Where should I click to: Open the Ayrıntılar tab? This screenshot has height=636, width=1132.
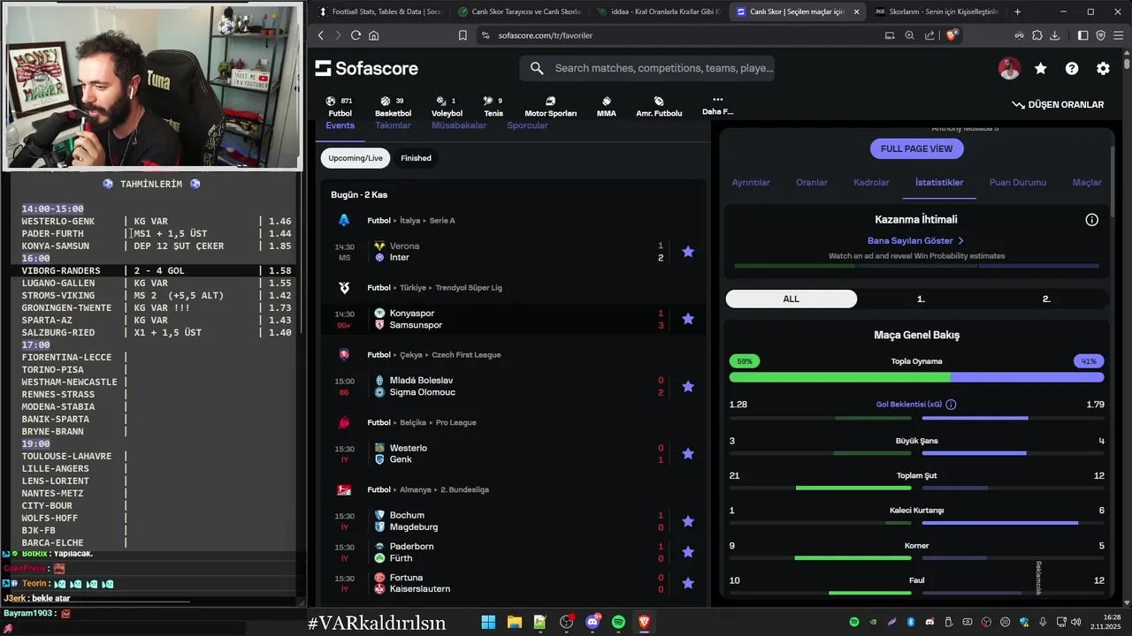[x=751, y=182]
